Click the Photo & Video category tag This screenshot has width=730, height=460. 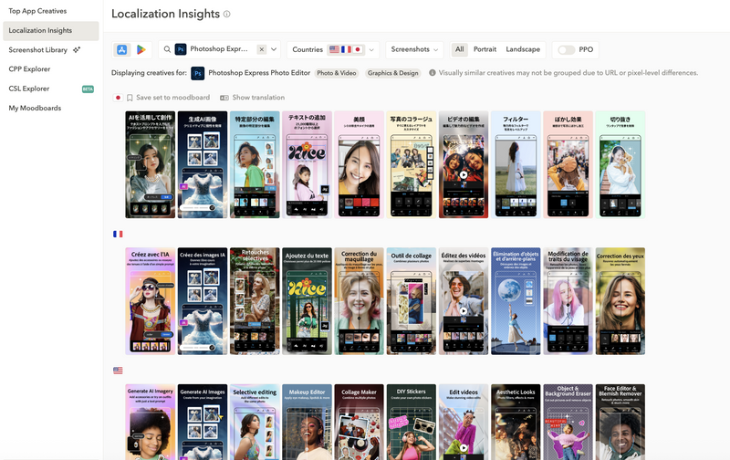(337, 73)
